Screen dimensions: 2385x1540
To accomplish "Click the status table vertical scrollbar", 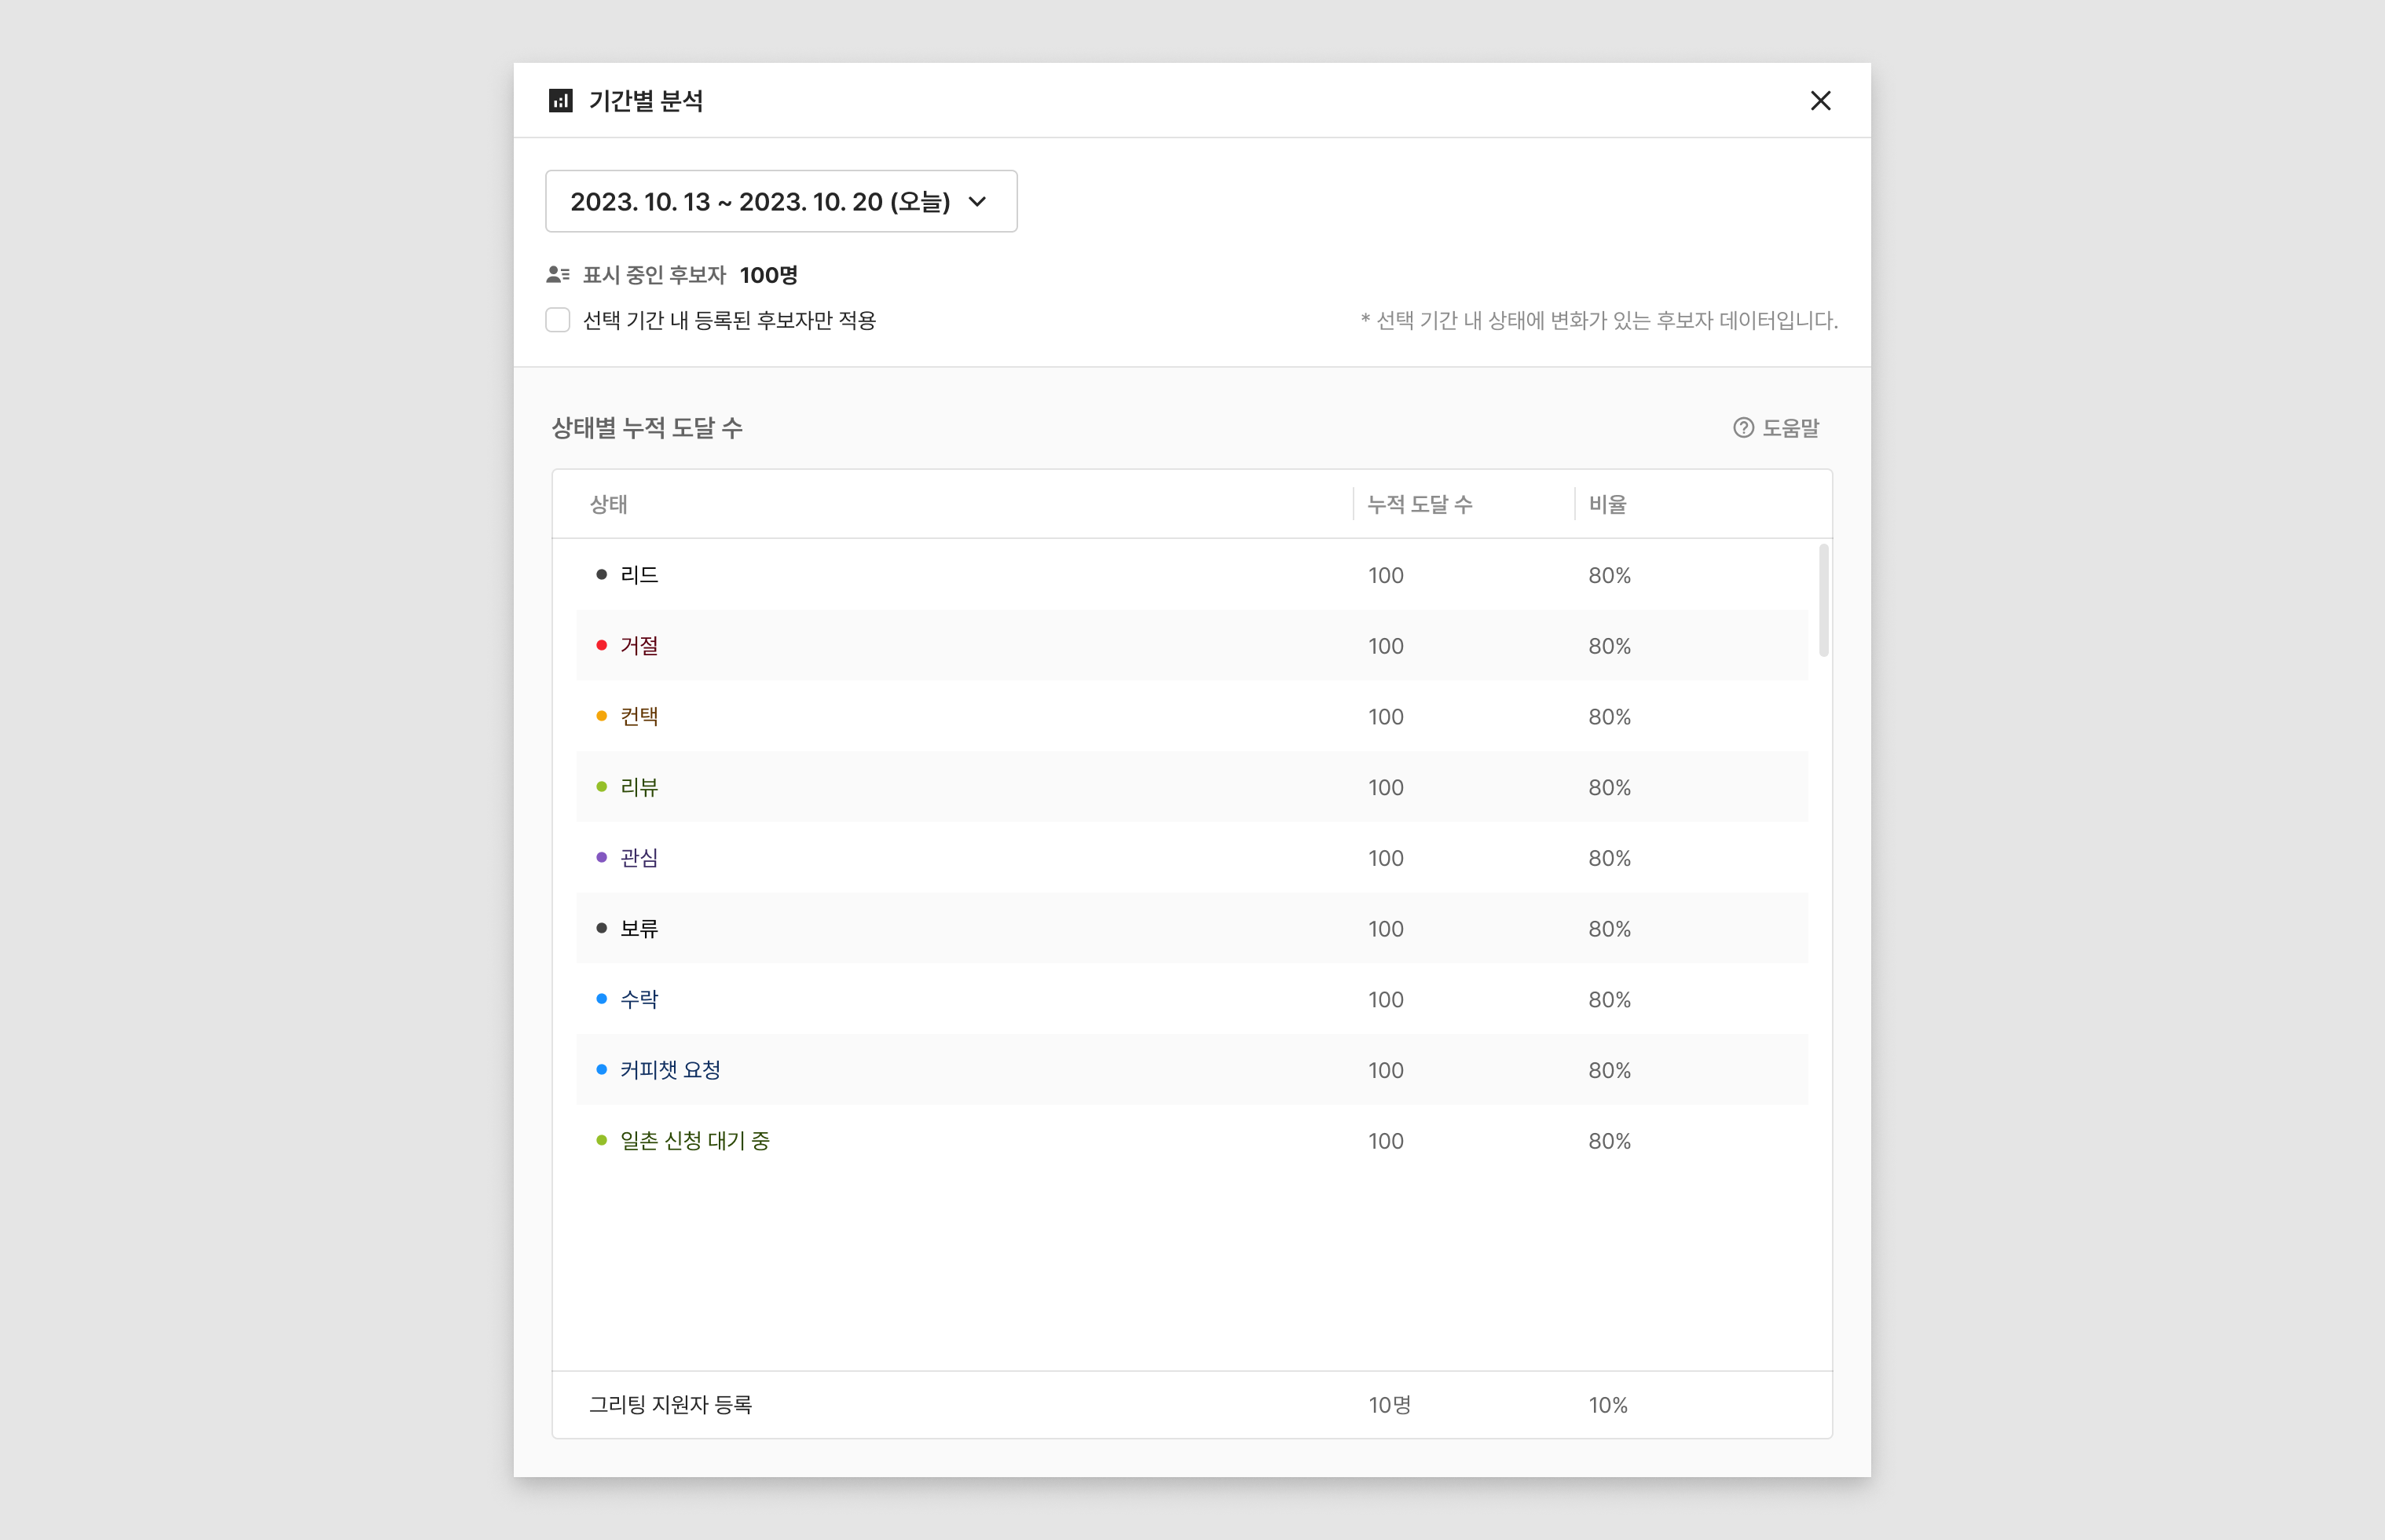I will (x=1824, y=601).
